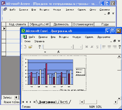Expand the standard toolbar options chevron
Screen dimensions: 122x110
pyautogui.click(x=40, y=47)
